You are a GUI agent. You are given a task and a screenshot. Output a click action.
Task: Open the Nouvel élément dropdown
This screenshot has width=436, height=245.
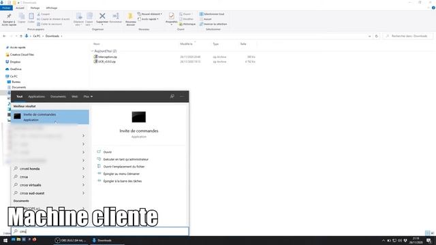pos(150,14)
